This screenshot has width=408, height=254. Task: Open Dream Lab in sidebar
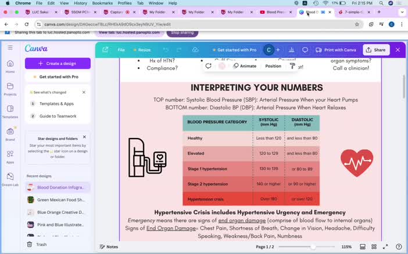pos(10,179)
